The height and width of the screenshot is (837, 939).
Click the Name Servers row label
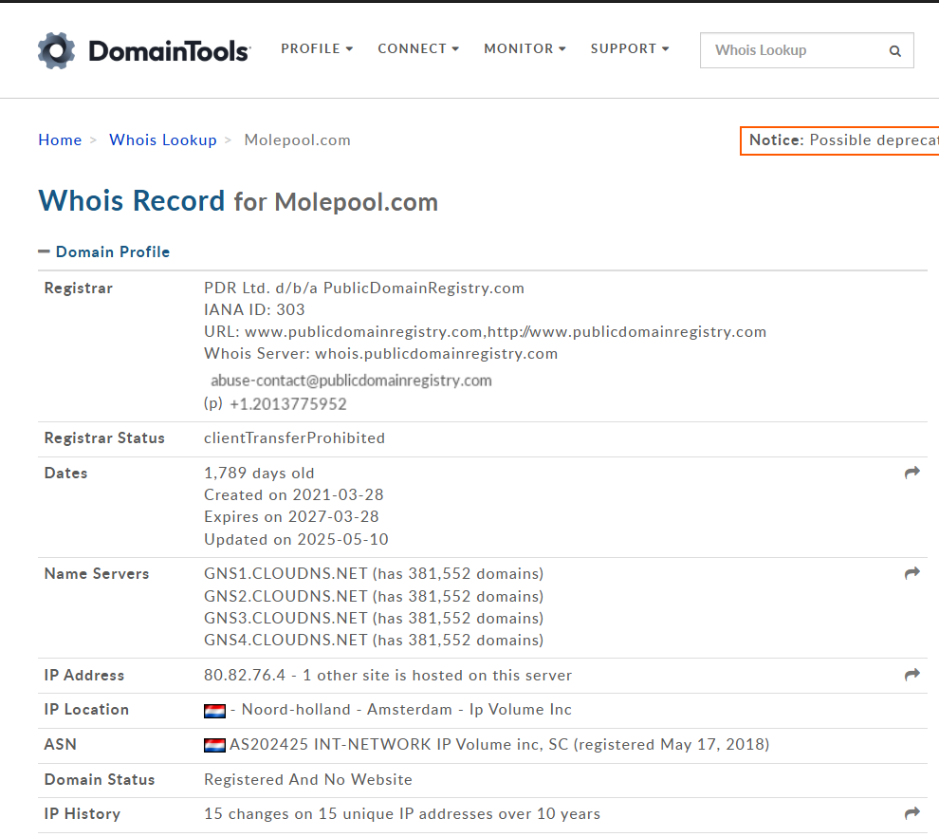click(x=97, y=574)
